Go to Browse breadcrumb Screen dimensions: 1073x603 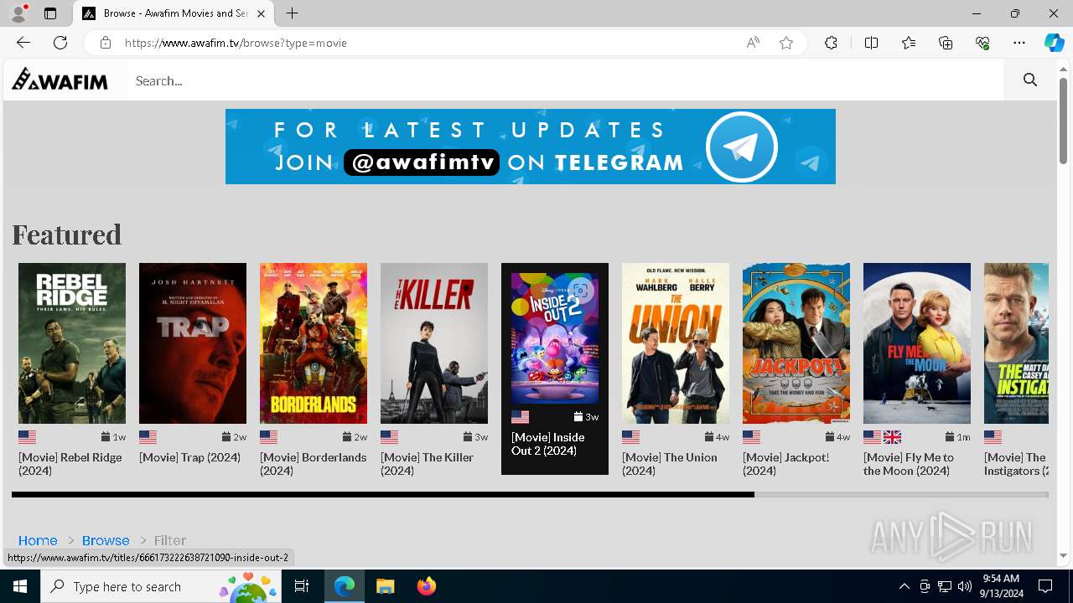[x=106, y=540]
